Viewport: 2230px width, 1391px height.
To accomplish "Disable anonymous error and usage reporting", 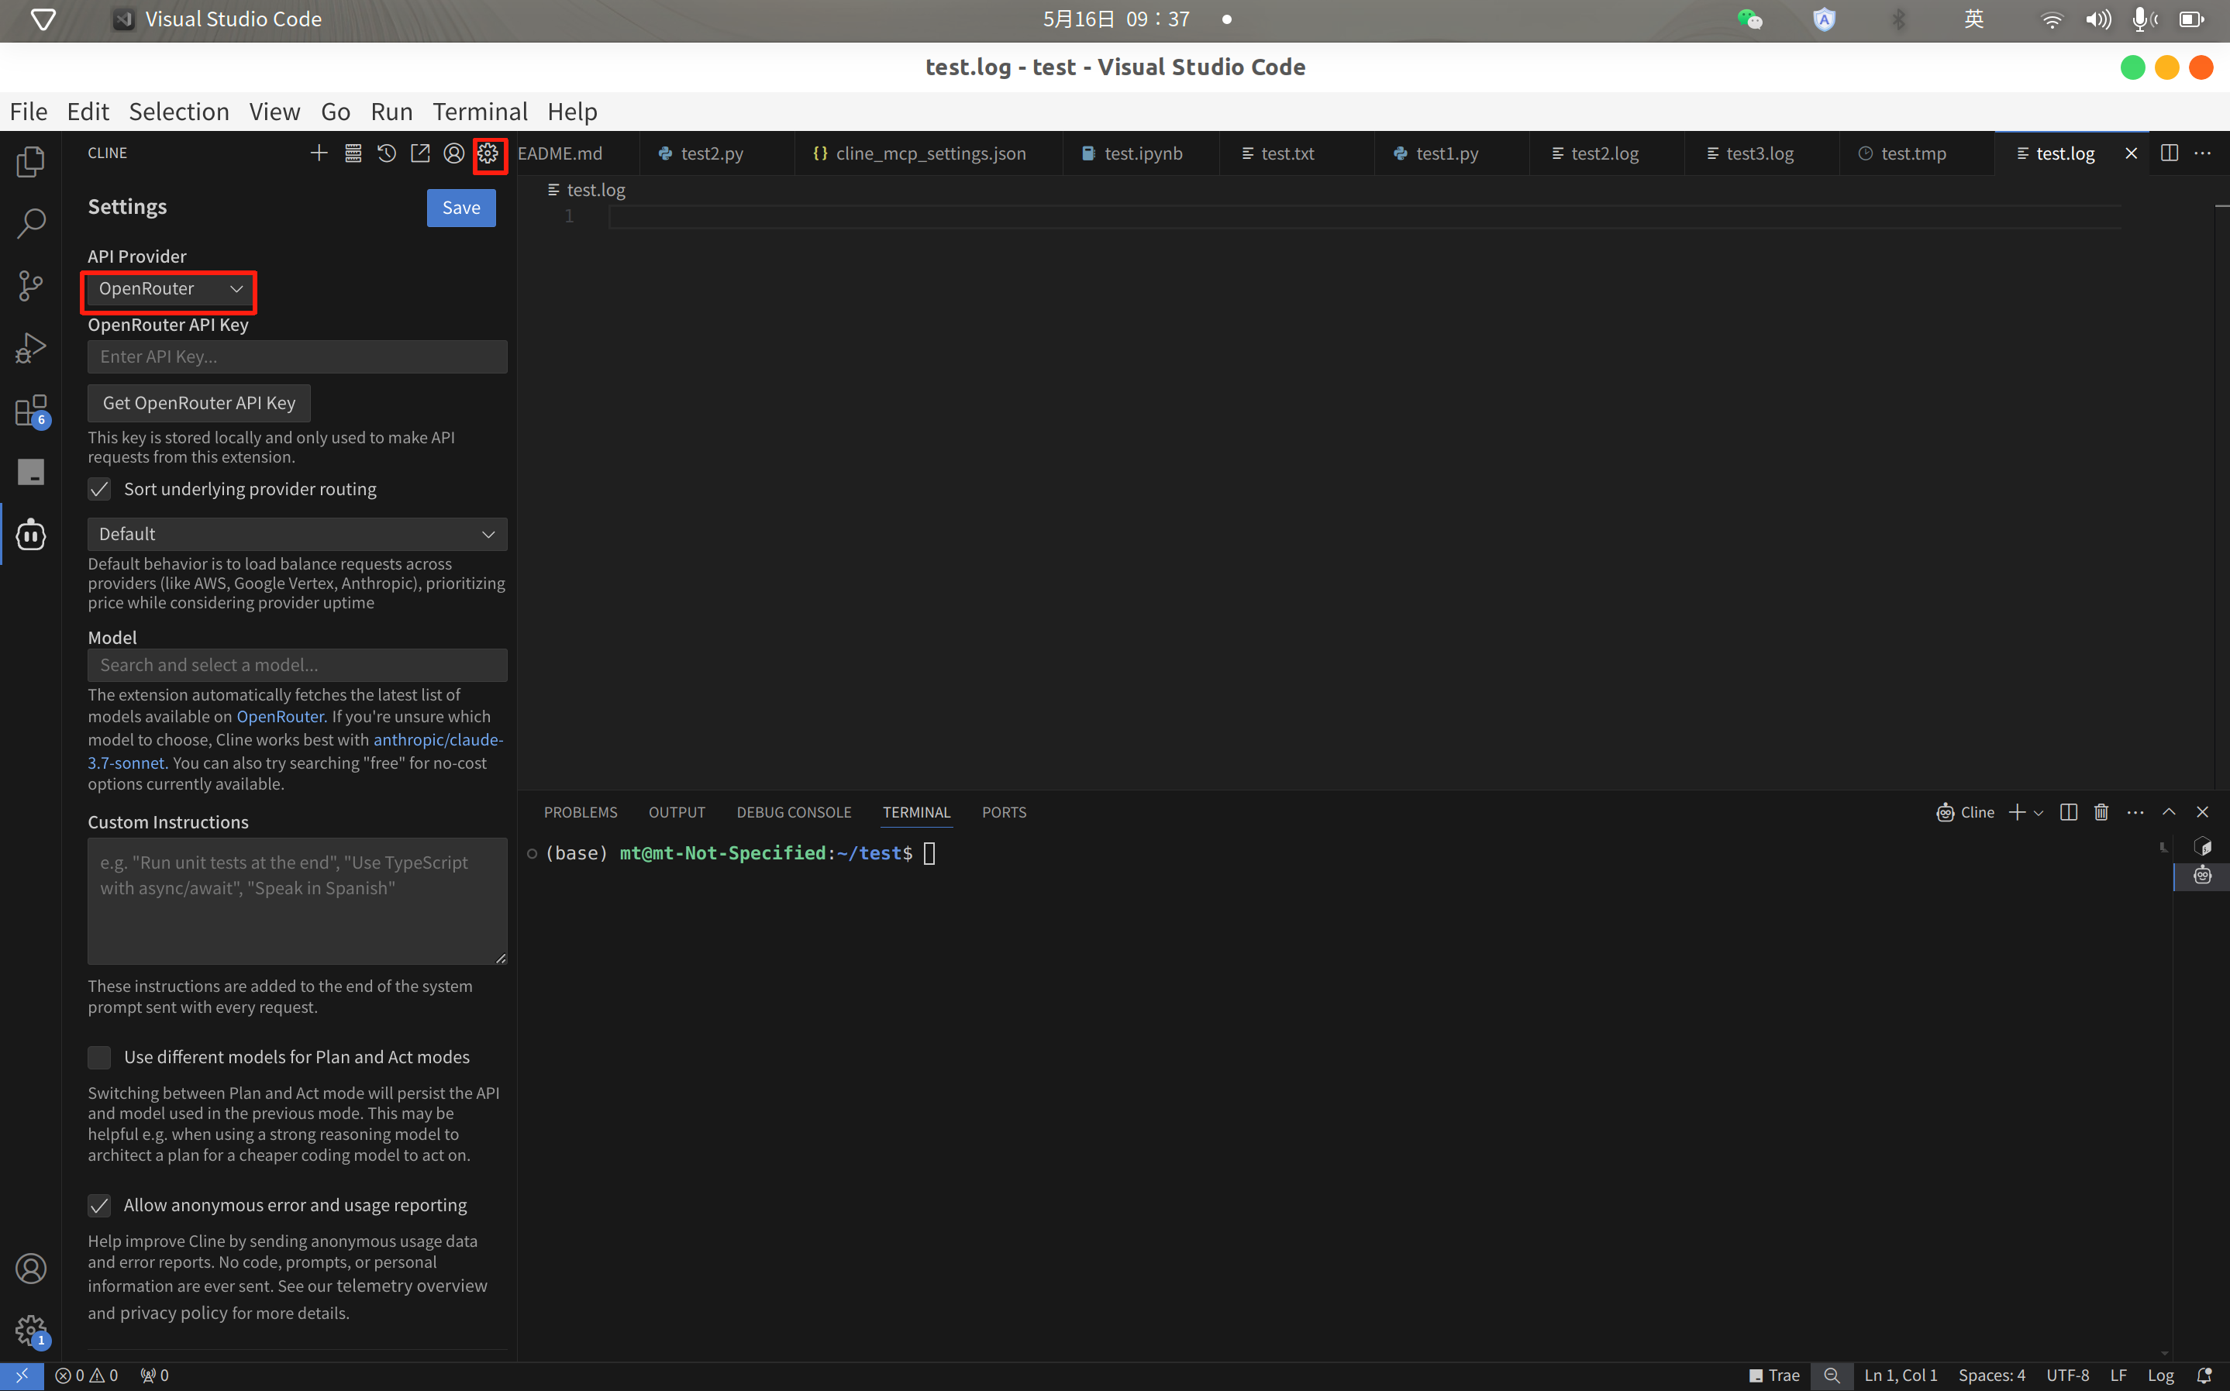I will (99, 1205).
